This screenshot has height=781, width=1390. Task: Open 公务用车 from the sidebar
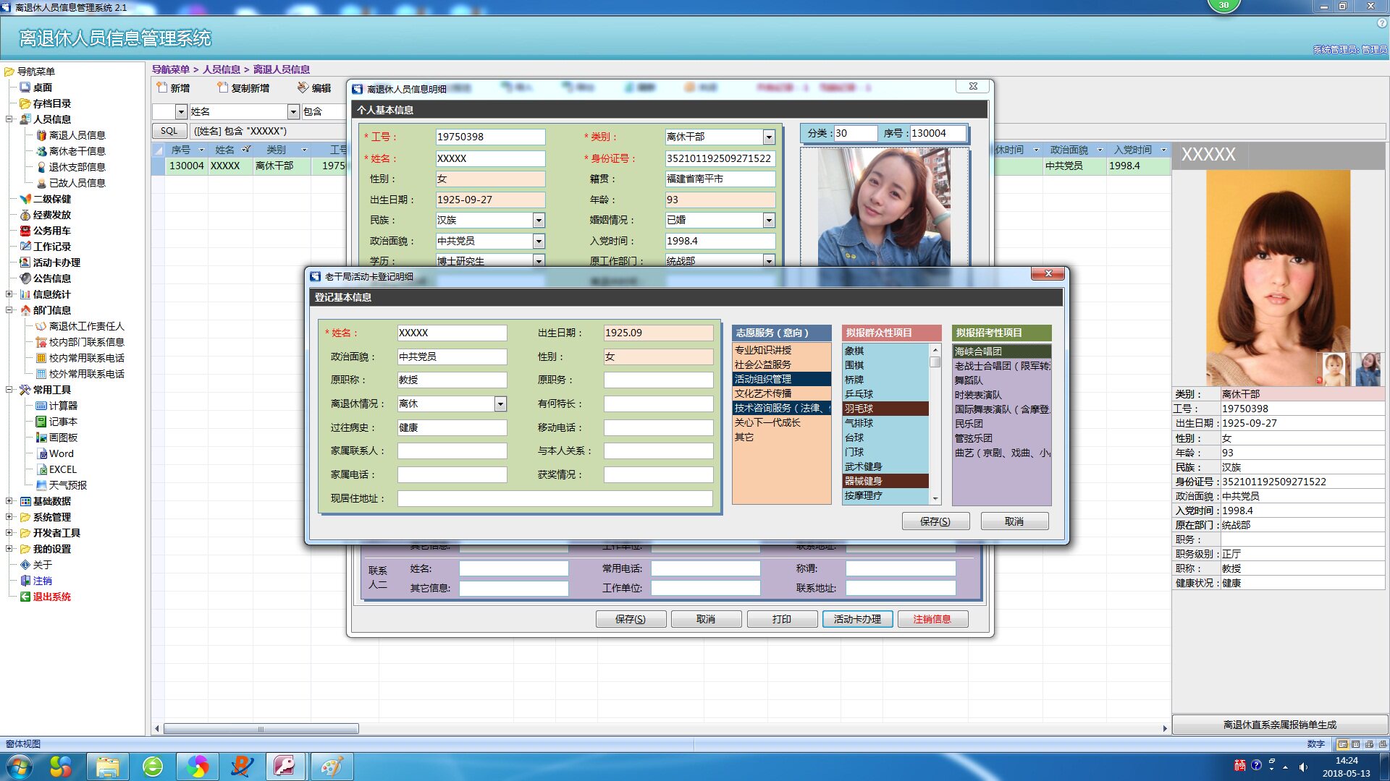tap(51, 231)
